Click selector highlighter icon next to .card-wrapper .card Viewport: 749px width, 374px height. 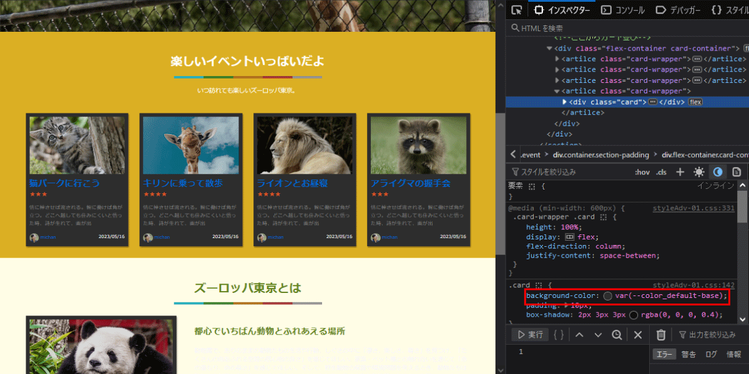pyautogui.click(x=604, y=217)
